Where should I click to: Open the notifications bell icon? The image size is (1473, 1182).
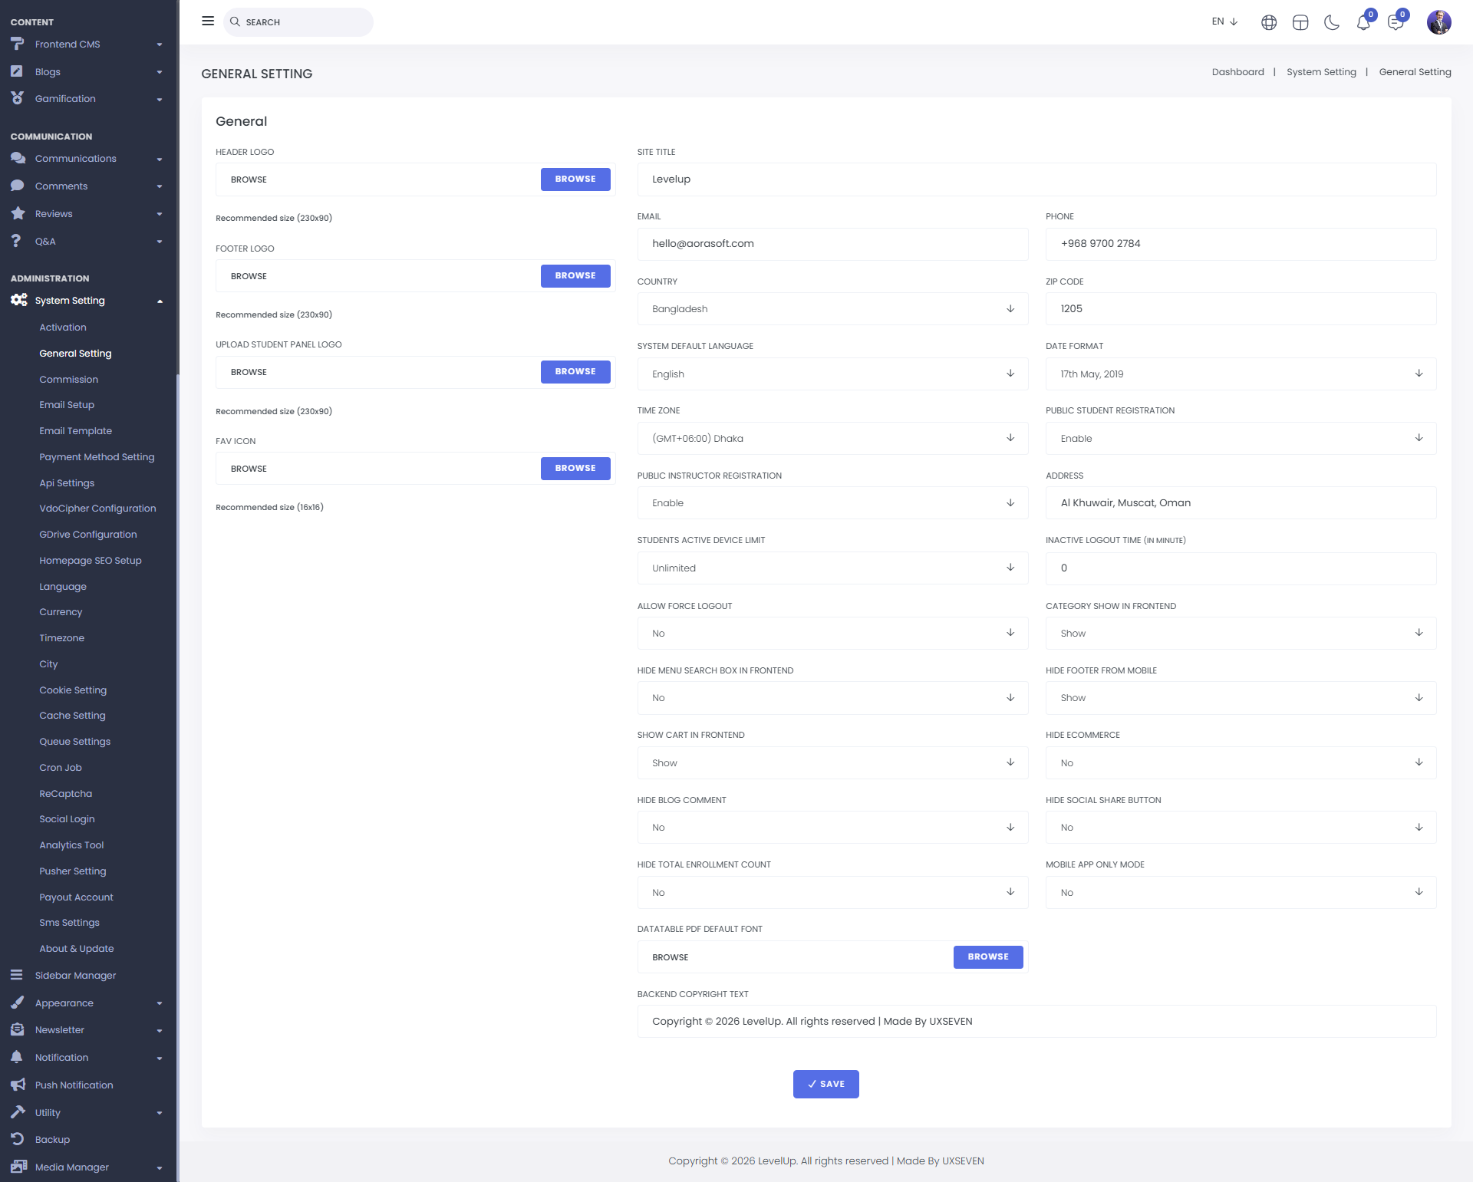pos(1363,22)
